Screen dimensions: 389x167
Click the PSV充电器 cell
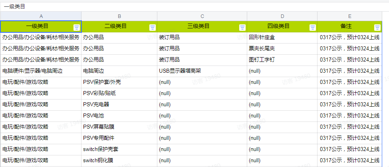119,105
